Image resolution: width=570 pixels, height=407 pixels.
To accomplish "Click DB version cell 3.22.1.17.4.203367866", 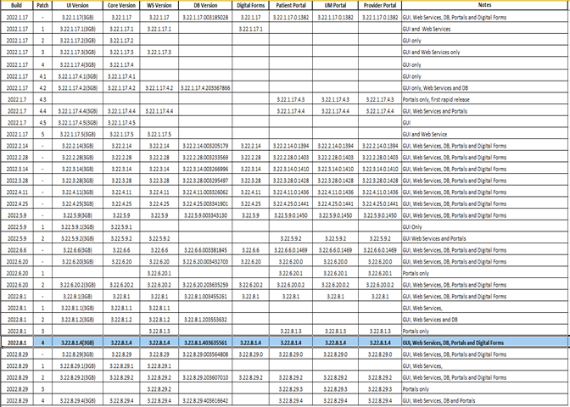I will pos(204,87).
